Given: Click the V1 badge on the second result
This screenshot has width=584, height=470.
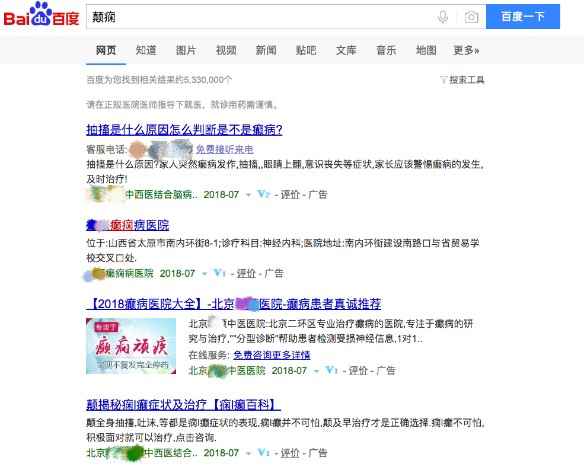Looking at the screenshot, I should (x=221, y=273).
